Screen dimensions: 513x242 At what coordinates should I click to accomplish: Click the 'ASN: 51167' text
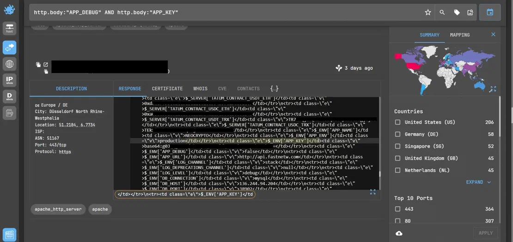[x=47, y=138]
